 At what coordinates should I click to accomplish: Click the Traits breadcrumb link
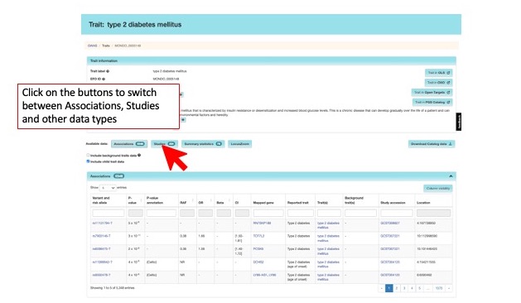pos(106,46)
